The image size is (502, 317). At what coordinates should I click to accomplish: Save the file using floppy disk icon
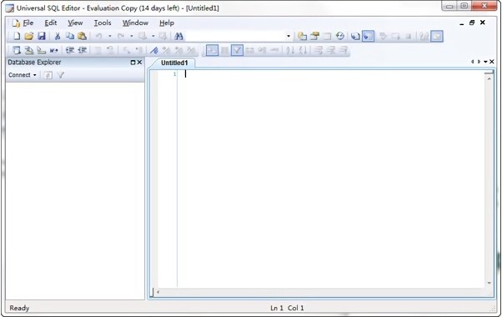[x=42, y=36]
